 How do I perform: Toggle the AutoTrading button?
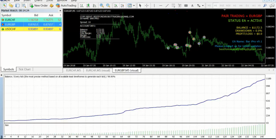coord(66,6)
